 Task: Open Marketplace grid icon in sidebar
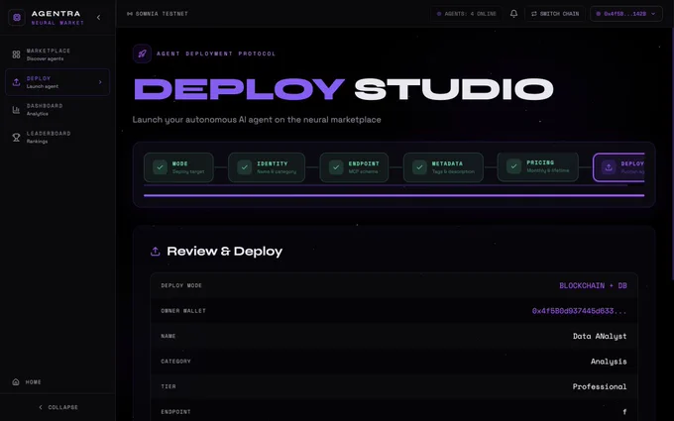pos(16,54)
